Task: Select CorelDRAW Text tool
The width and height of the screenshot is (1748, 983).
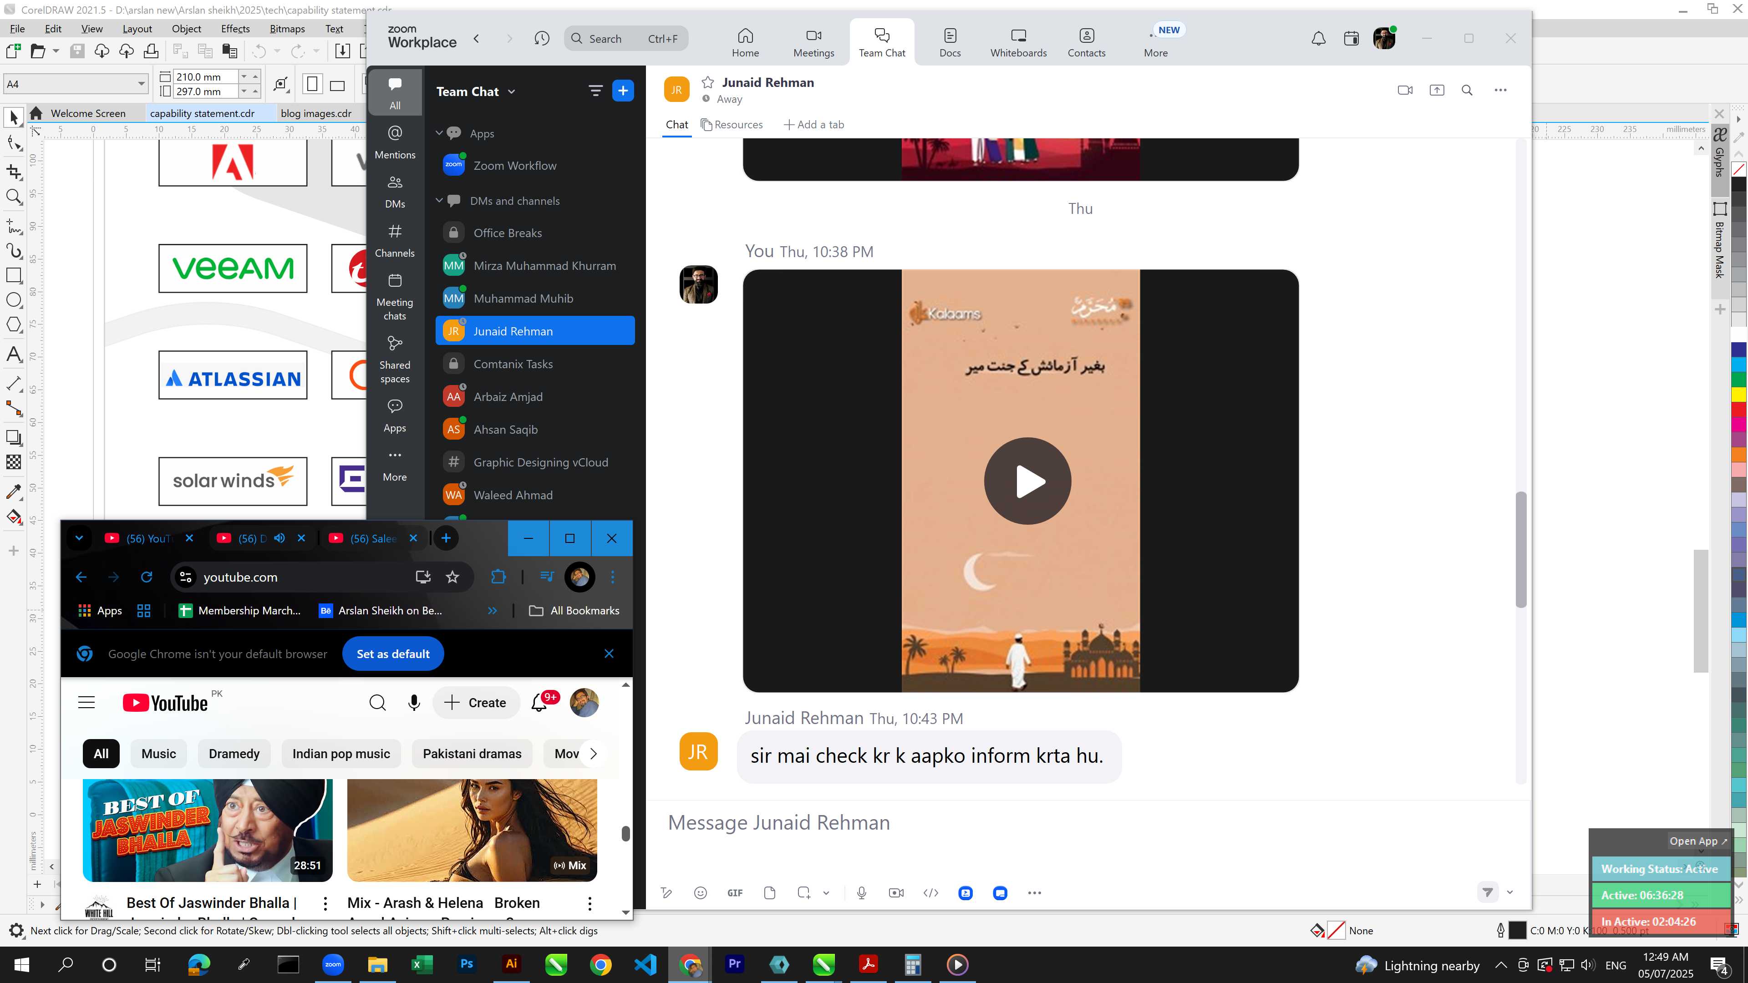Action: [14, 355]
